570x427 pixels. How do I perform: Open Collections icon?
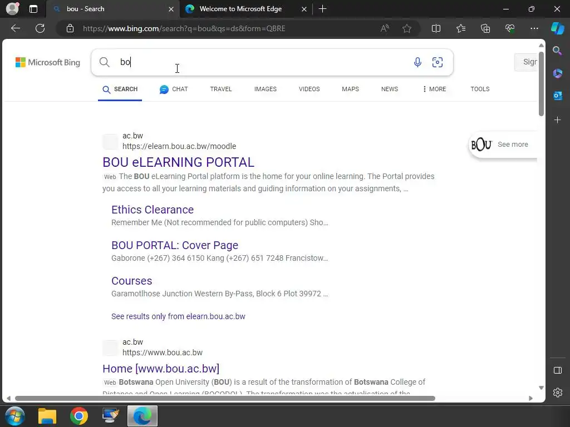point(485,28)
